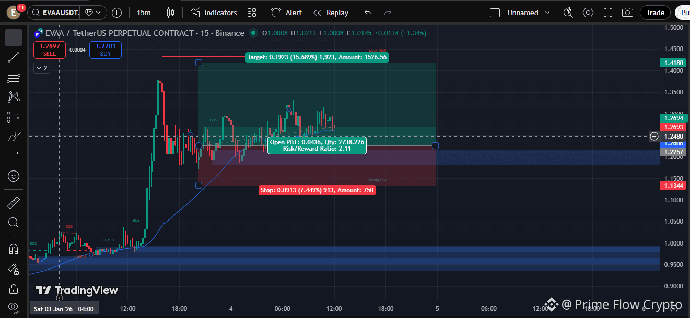This screenshot has height=318, width=690.
Task: Select the trend line drawing tool
Action: 14,57
